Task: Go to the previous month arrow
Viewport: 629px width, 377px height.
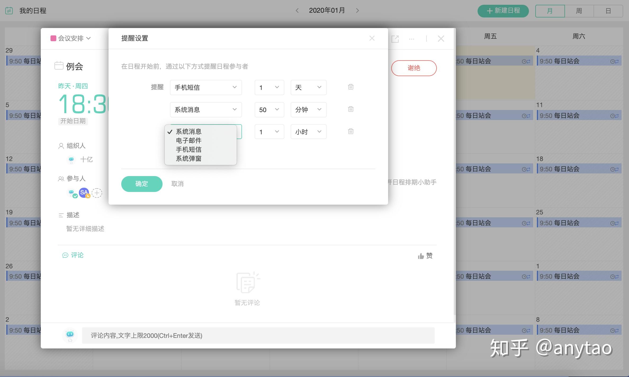Action: [x=297, y=11]
